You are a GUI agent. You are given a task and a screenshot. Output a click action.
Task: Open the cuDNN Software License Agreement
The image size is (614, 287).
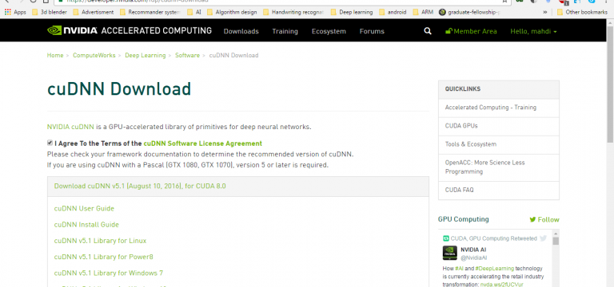[x=203, y=143]
